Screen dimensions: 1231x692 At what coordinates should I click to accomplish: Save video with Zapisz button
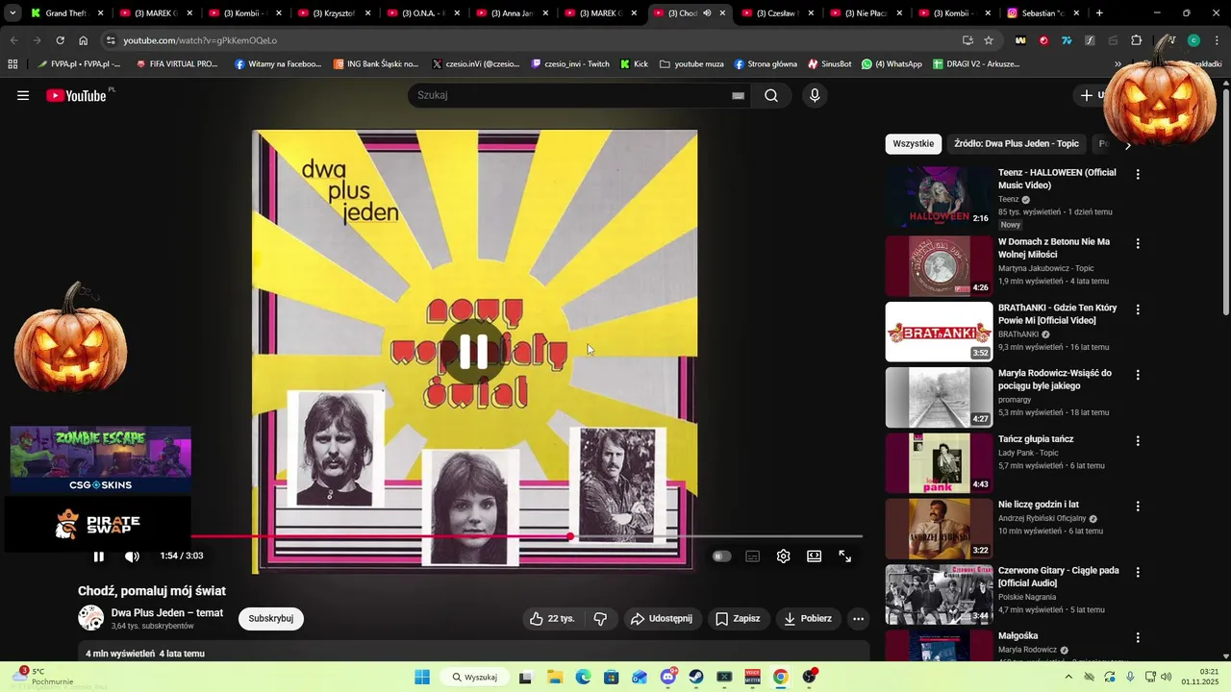point(738,619)
